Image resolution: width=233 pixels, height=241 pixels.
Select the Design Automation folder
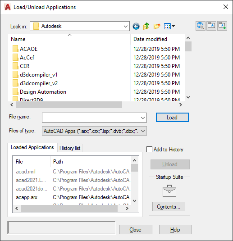39,92
